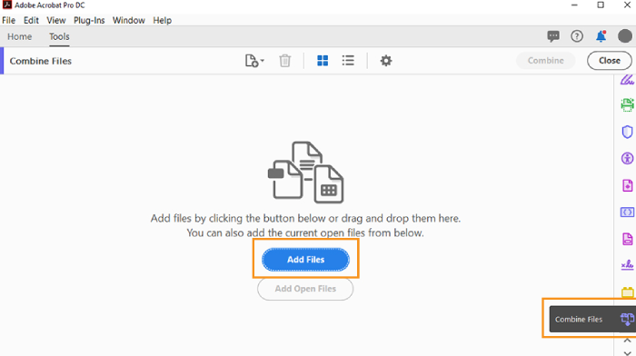Switch to list view

click(348, 61)
